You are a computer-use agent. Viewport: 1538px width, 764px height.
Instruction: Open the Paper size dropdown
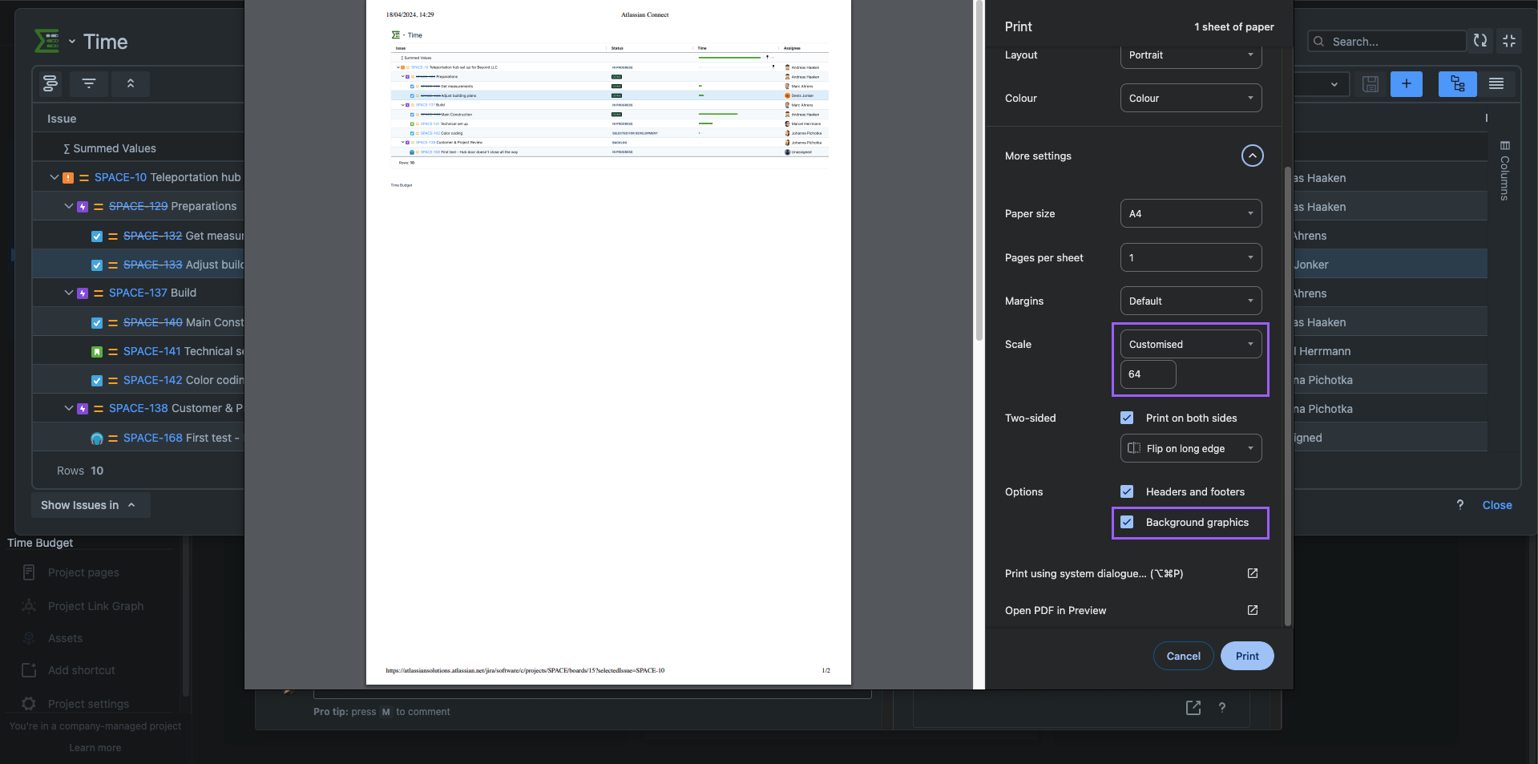coord(1190,213)
